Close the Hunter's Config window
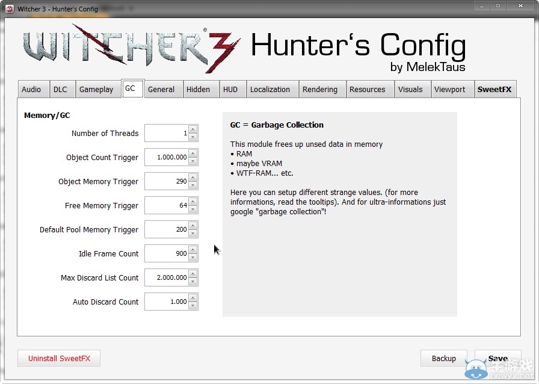The image size is (539, 384). (520, 6)
